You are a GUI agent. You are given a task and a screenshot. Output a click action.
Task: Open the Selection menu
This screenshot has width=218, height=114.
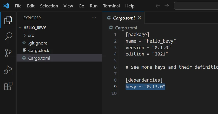(x=49, y=6)
